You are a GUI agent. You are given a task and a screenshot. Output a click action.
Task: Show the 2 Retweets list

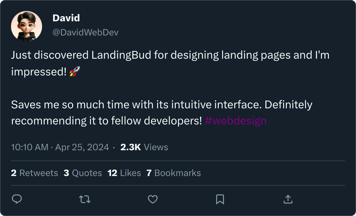click(34, 173)
